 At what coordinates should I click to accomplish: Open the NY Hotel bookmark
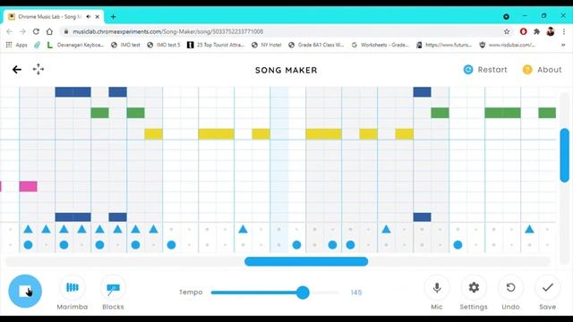(267, 45)
